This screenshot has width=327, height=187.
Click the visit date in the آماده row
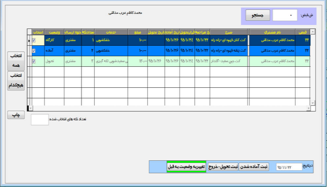click(202, 51)
